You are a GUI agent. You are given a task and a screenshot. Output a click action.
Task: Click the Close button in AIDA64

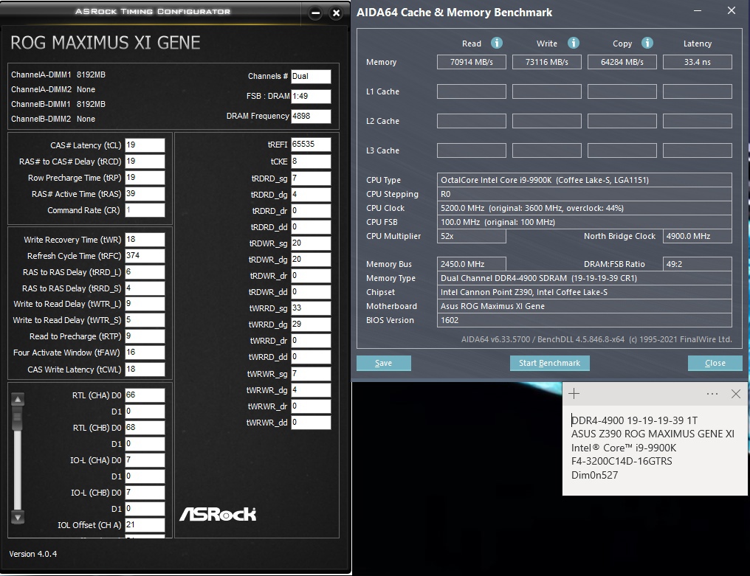point(715,363)
